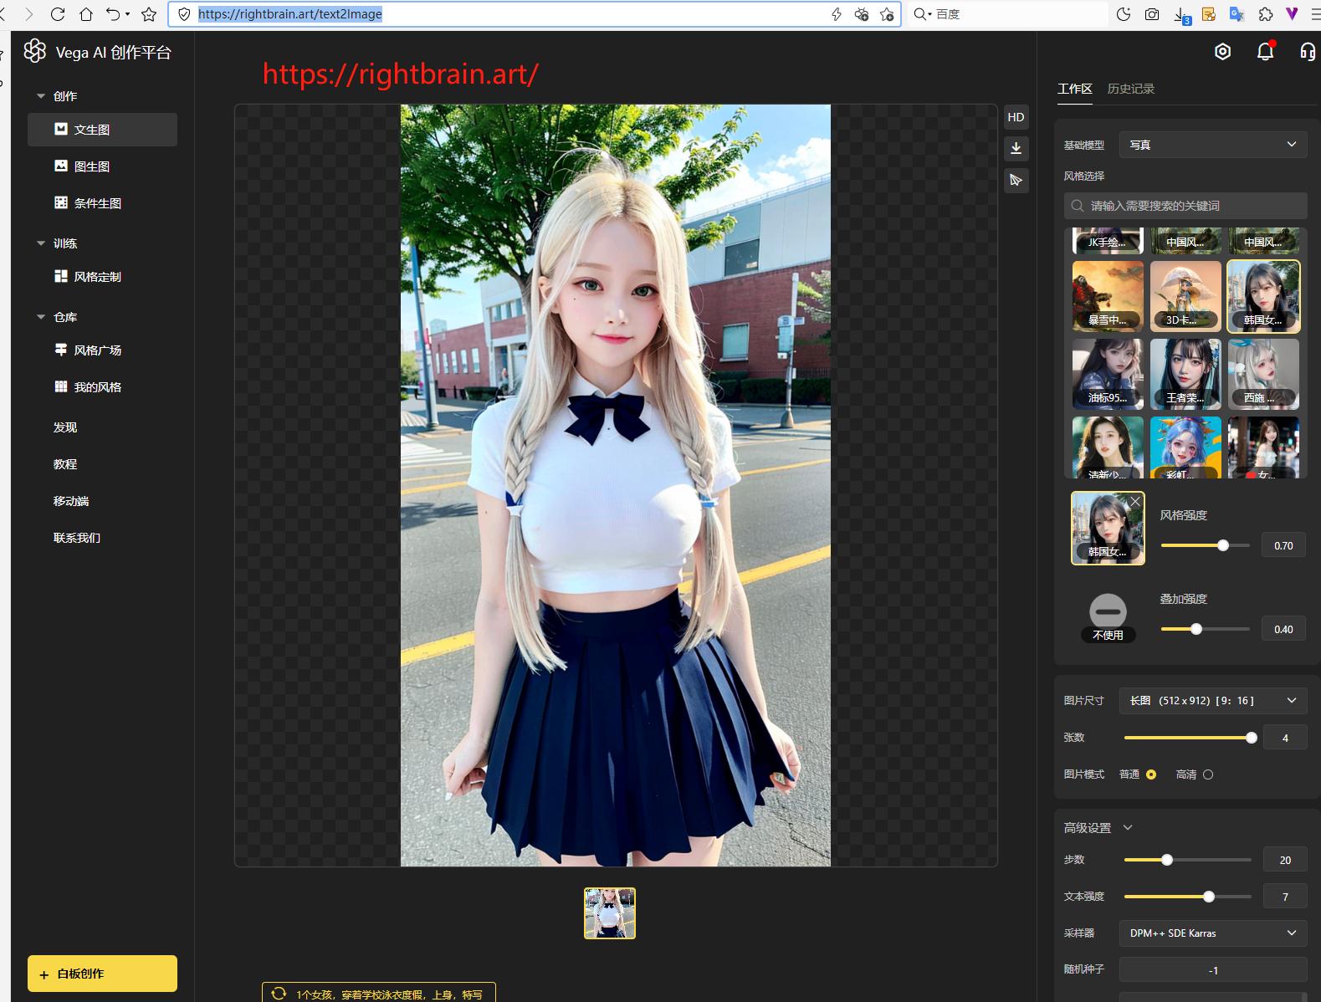
Task: Click the 白板创作 button
Action: [x=102, y=974]
